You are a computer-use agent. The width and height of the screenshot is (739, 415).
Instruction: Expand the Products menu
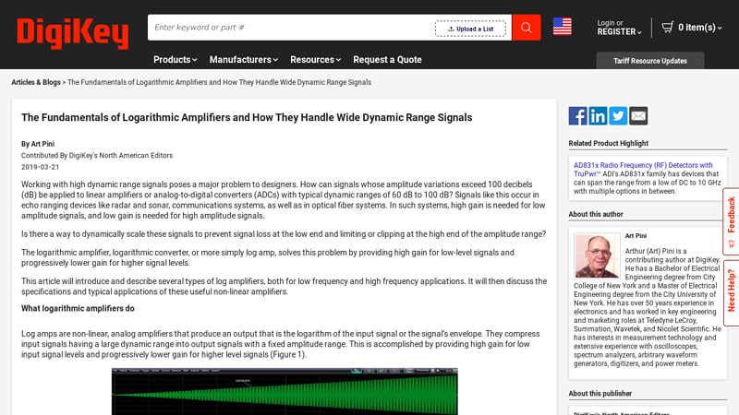coord(175,60)
